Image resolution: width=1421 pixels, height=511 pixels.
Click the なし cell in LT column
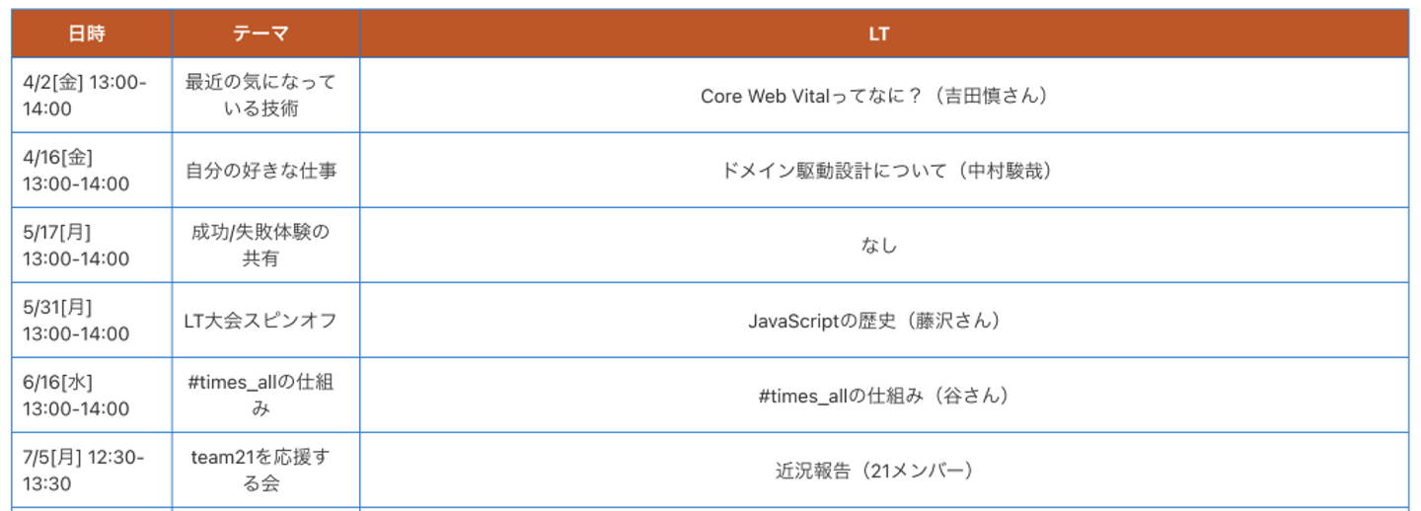[x=878, y=246]
